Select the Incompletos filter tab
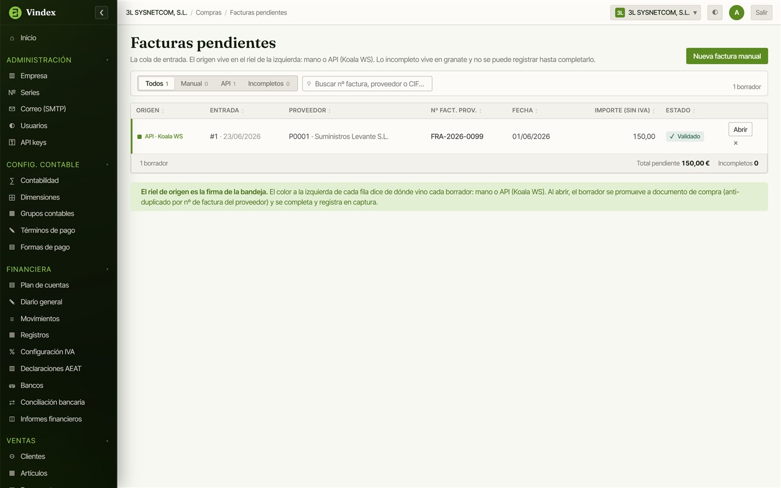The image size is (781, 488). coord(268,84)
